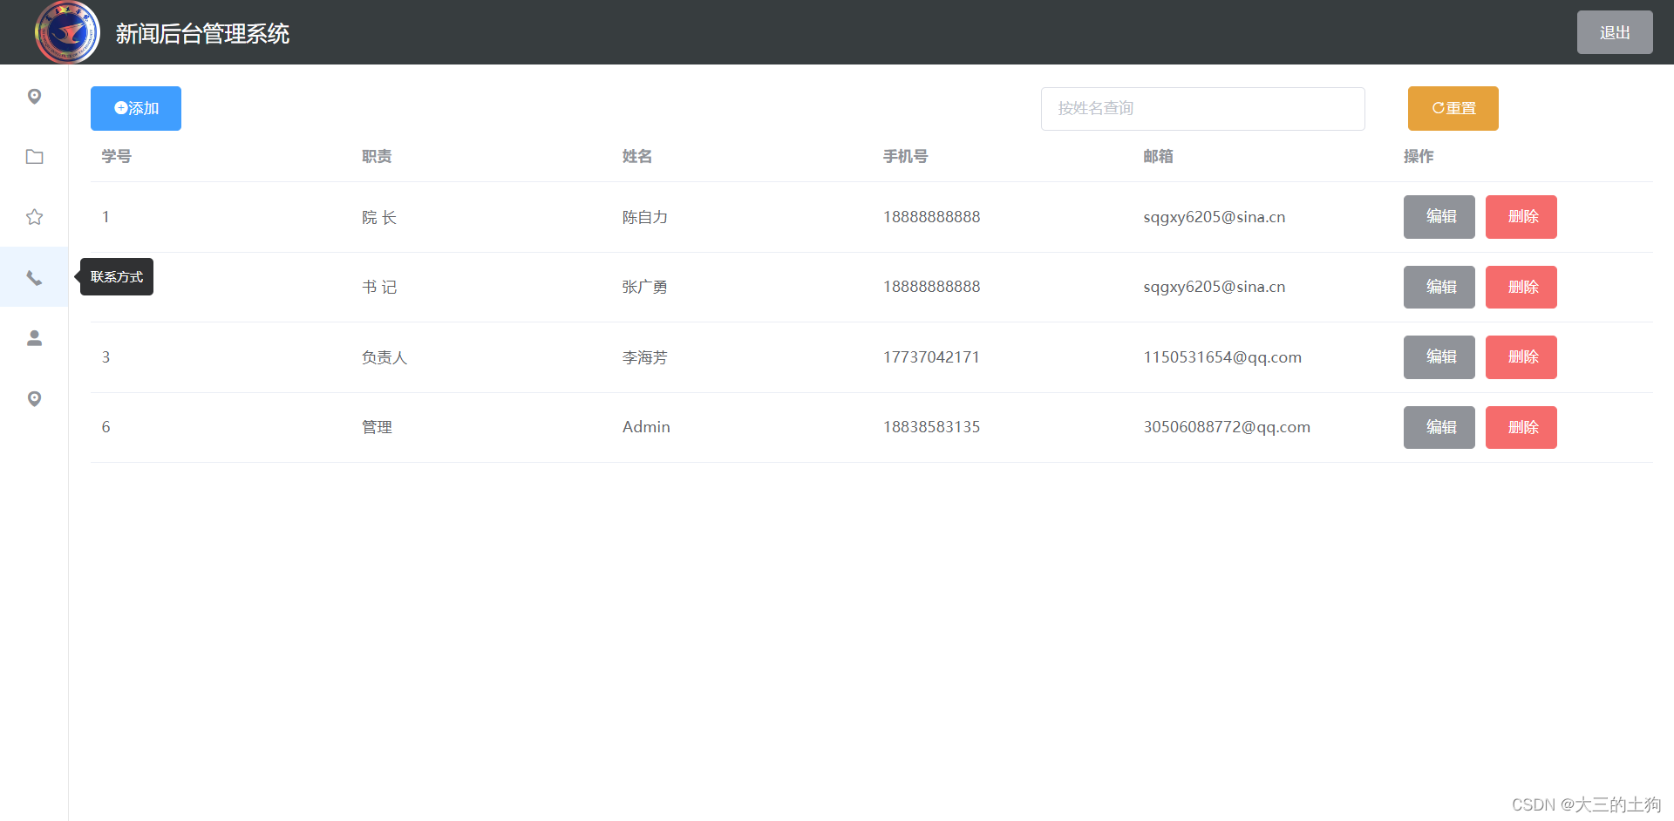This screenshot has width=1674, height=821.
Task: Click the 书 记 role cell
Action: (x=379, y=287)
